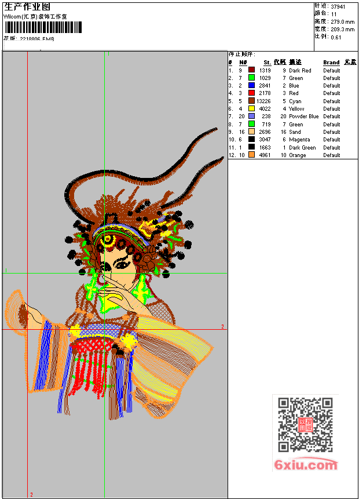Select the height value 279.0 mm
Screen dimensions: 359x499
tap(342, 21)
